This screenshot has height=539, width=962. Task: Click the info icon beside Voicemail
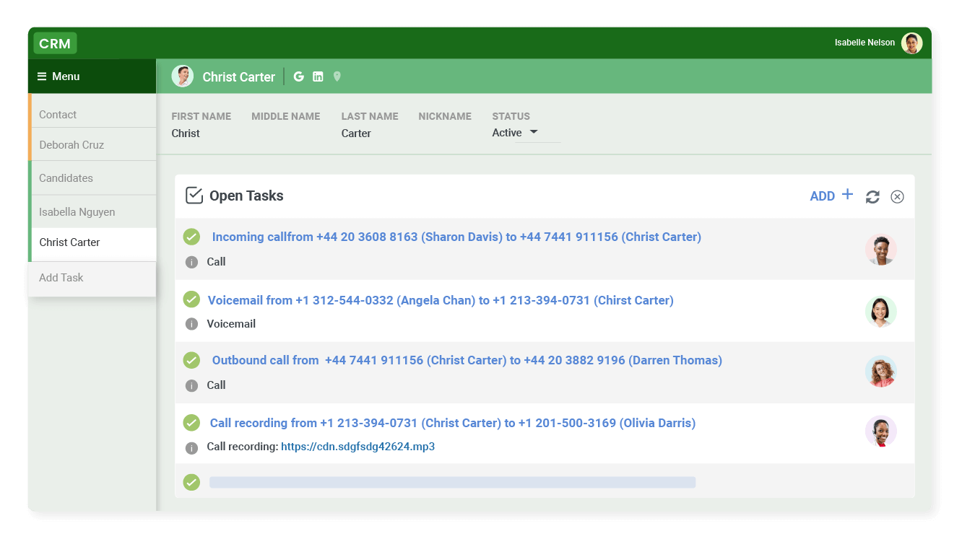click(x=191, y=323)
